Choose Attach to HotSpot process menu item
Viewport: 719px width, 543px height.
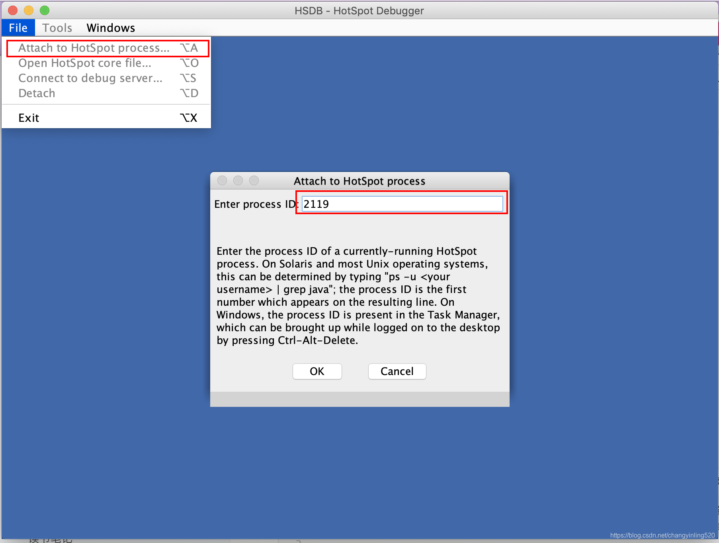107,48
